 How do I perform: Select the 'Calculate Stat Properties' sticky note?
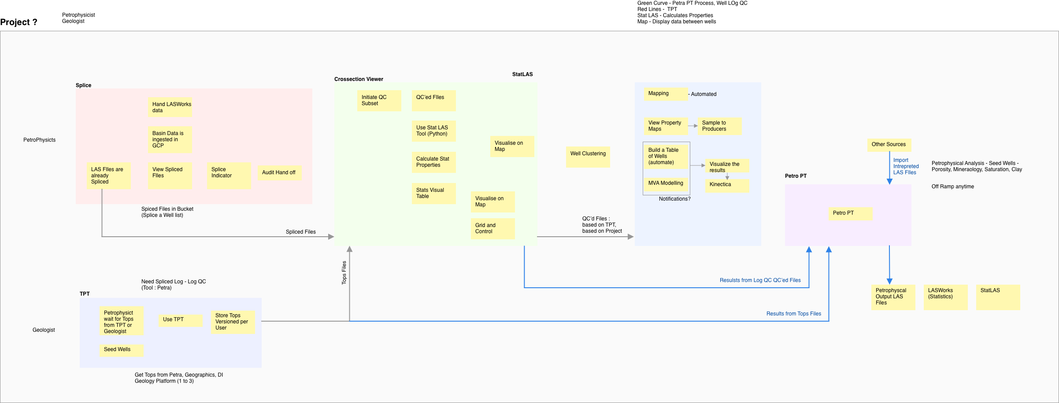click(x=433, y=162)
